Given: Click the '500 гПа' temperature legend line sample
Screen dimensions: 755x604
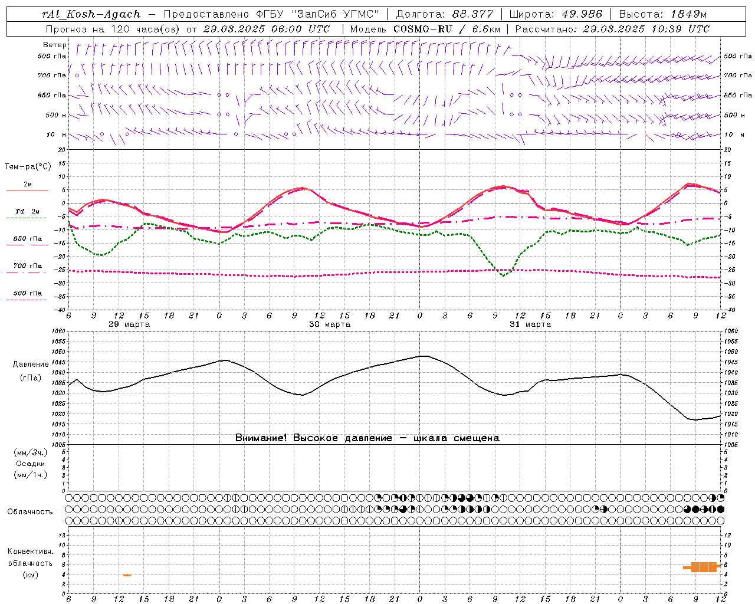Looking at the screenshot, I should pos(27,300).
